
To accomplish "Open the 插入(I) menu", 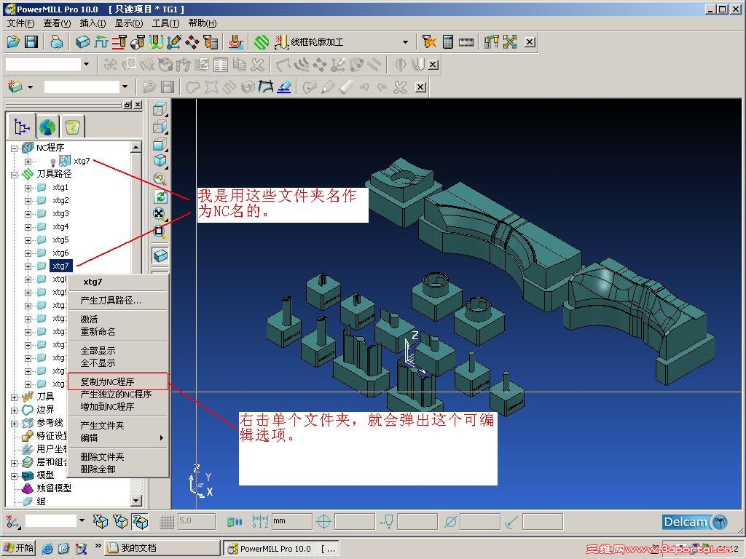I will coord(93,23).
